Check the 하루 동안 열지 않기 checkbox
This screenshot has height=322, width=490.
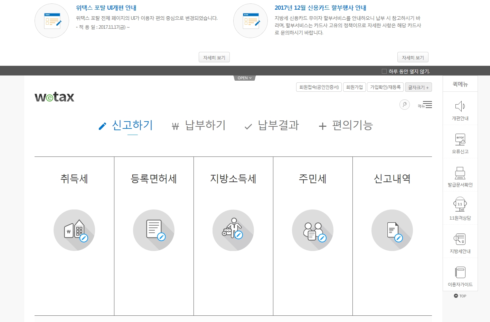point(384,71)
